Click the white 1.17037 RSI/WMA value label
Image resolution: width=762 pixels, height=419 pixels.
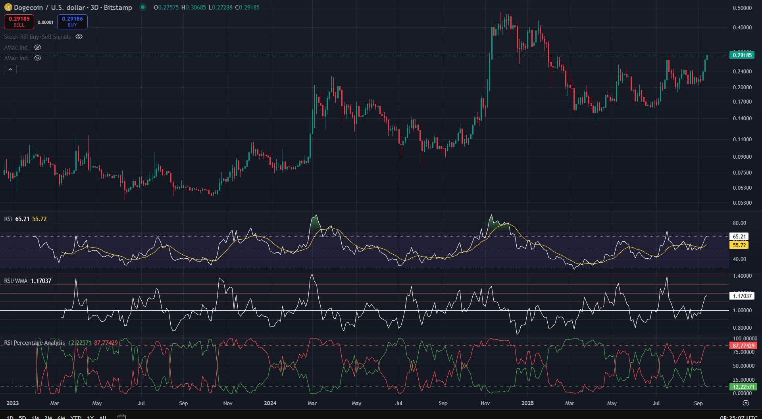[742, 296]
